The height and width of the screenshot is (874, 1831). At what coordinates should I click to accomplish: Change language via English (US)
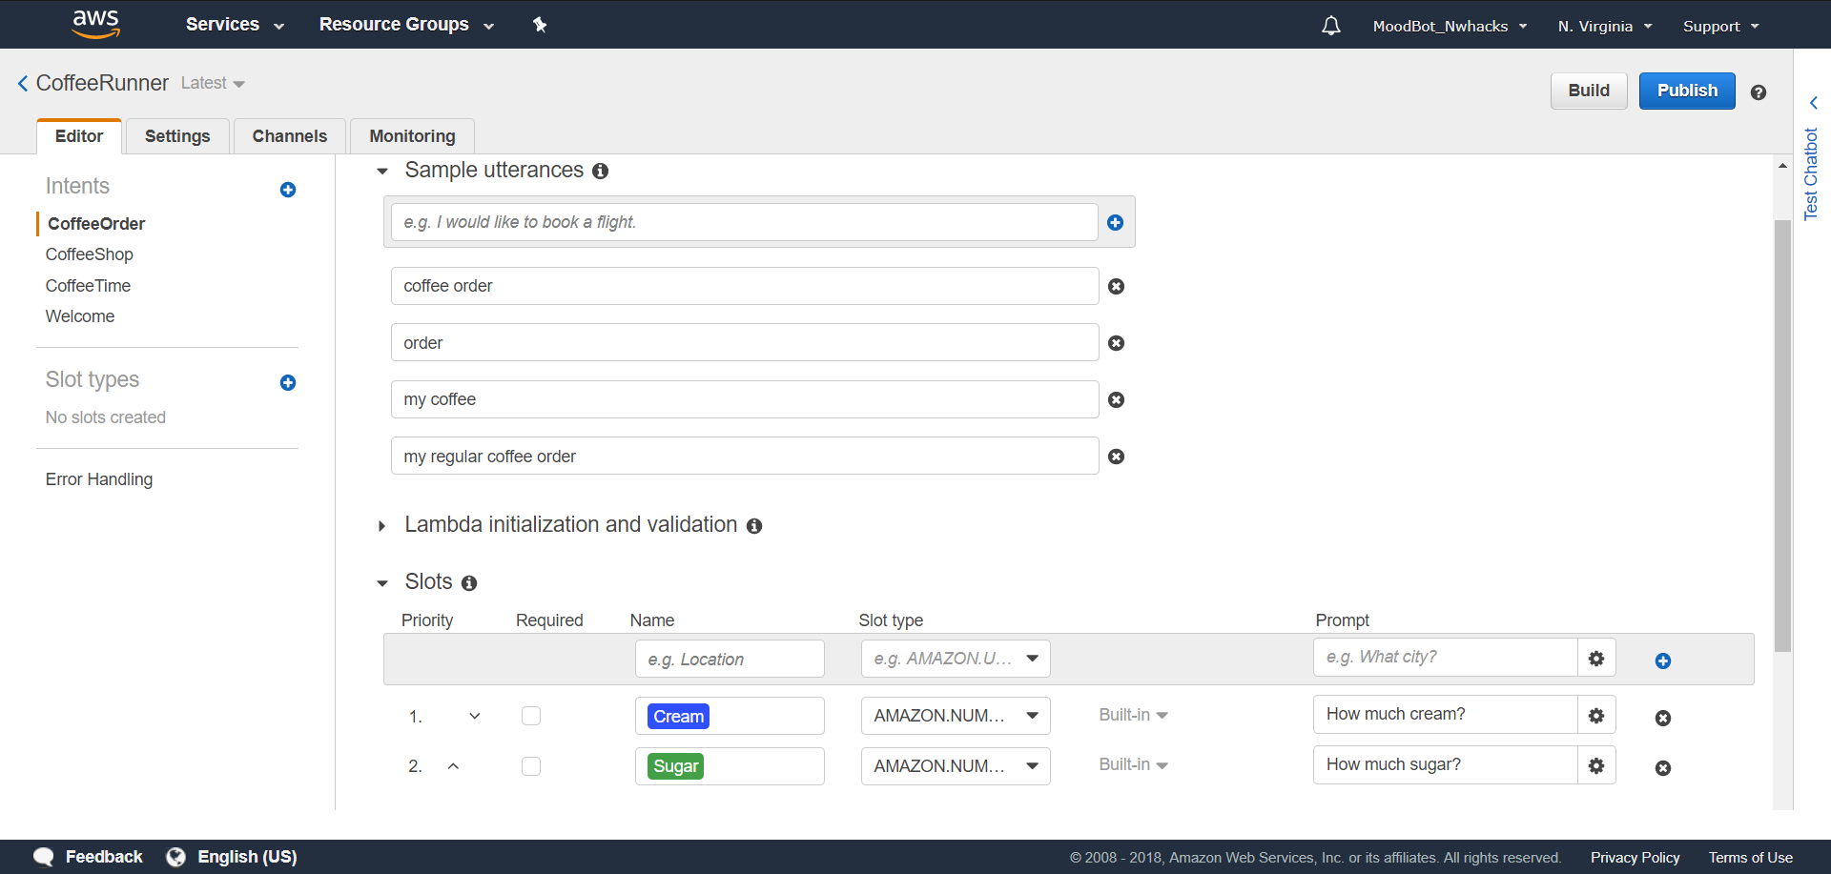click(x=247, y=857)
